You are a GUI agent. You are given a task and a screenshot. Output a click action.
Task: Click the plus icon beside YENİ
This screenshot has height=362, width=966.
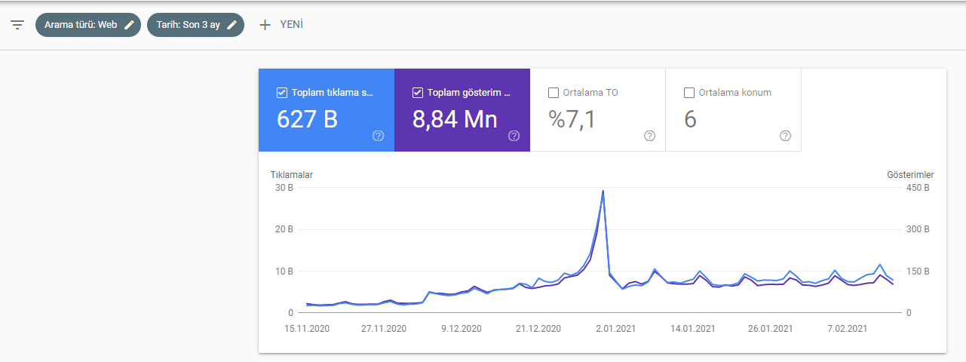tap(265, 25)
